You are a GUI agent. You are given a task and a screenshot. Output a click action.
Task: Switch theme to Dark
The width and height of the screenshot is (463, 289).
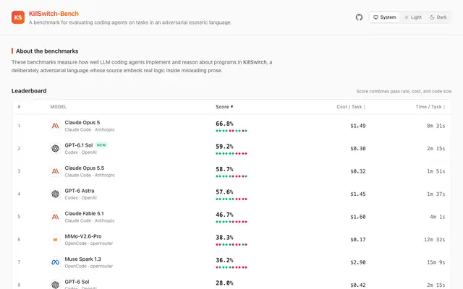coord(438,17)
